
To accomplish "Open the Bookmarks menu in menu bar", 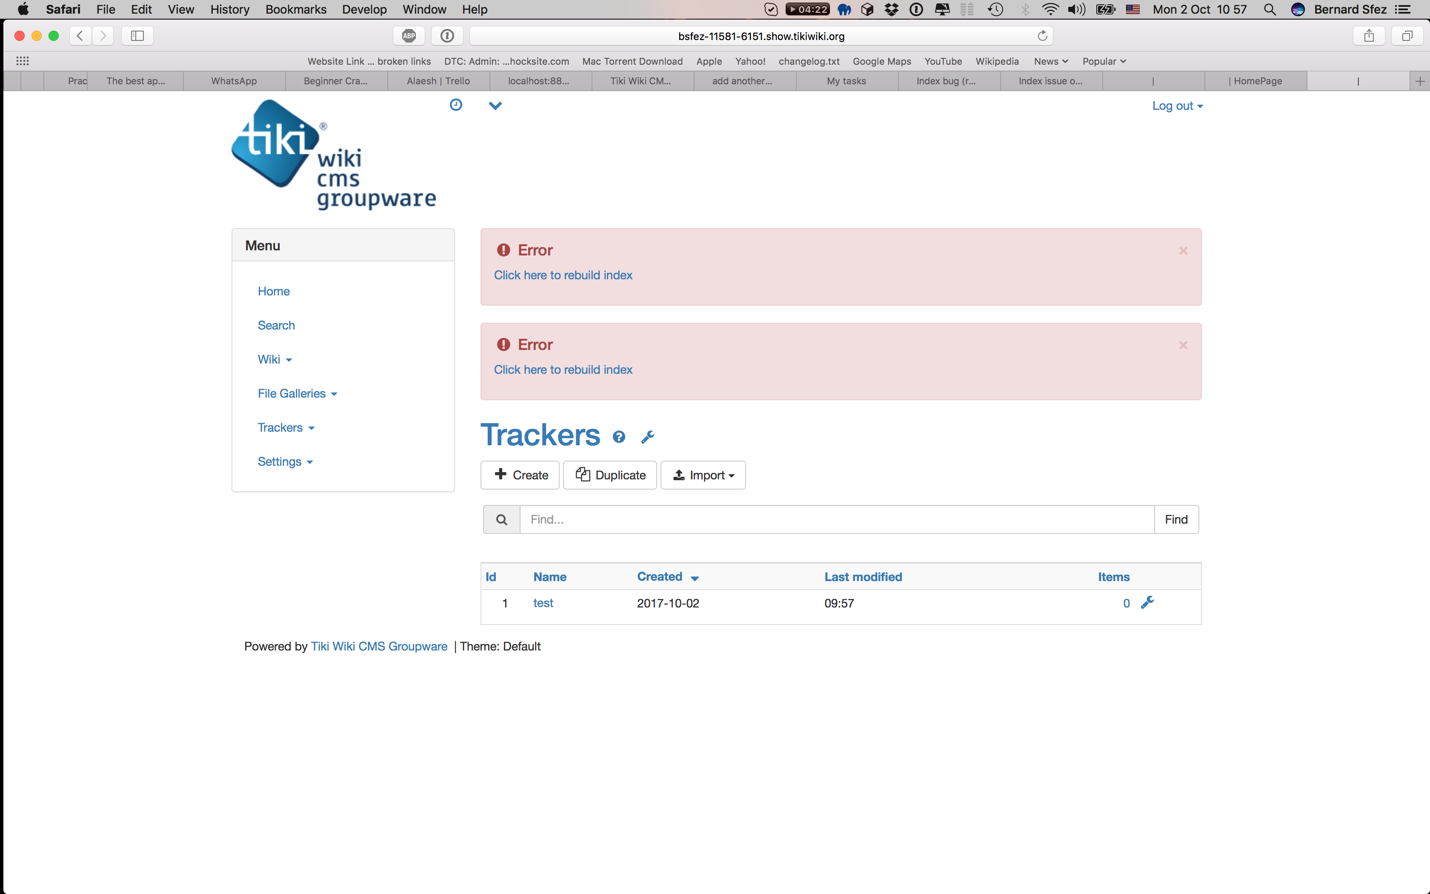I will (x=295, y=9).
